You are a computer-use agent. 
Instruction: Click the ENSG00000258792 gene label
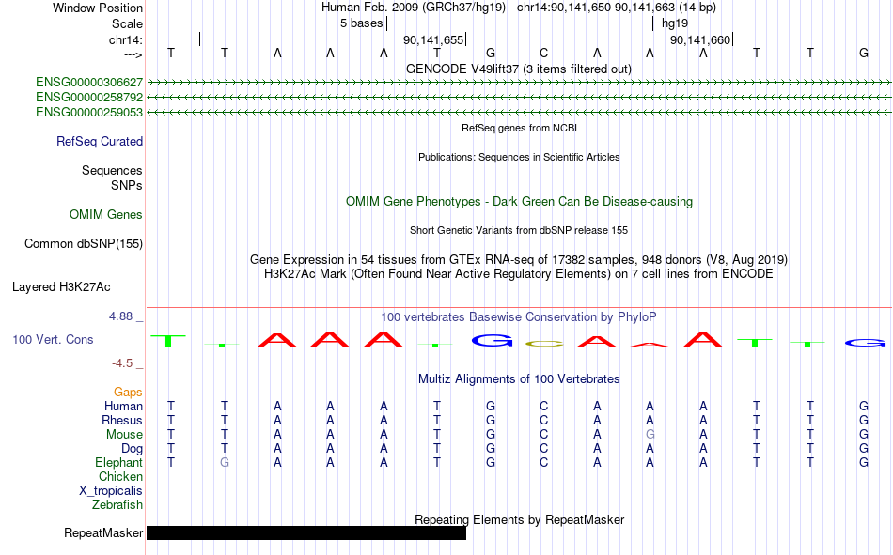(89, 98)
